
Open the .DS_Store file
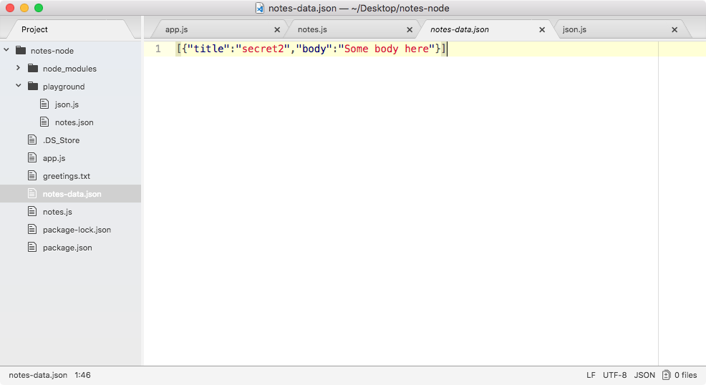tap(62, 140)
